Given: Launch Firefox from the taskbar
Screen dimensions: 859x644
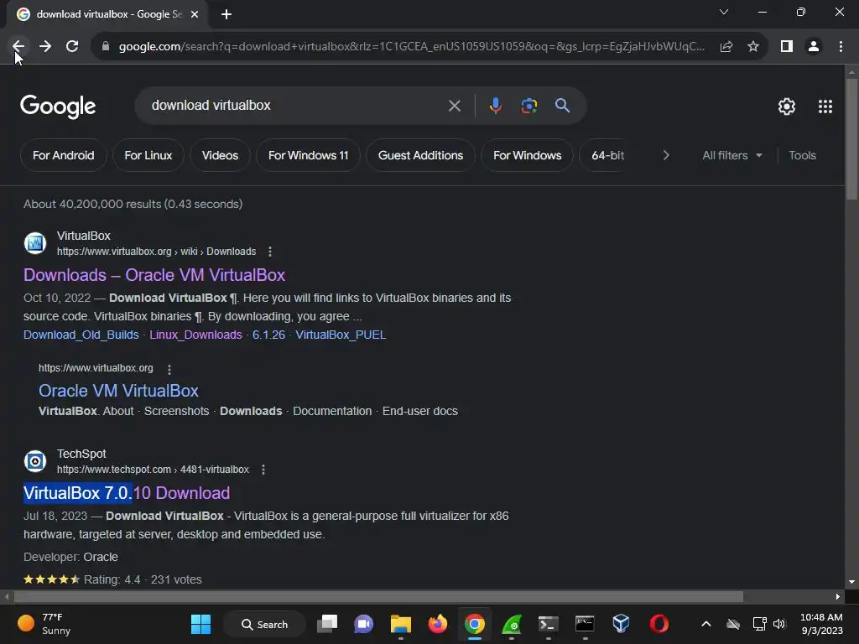Looking at the screenshot, I should (438, 624).
